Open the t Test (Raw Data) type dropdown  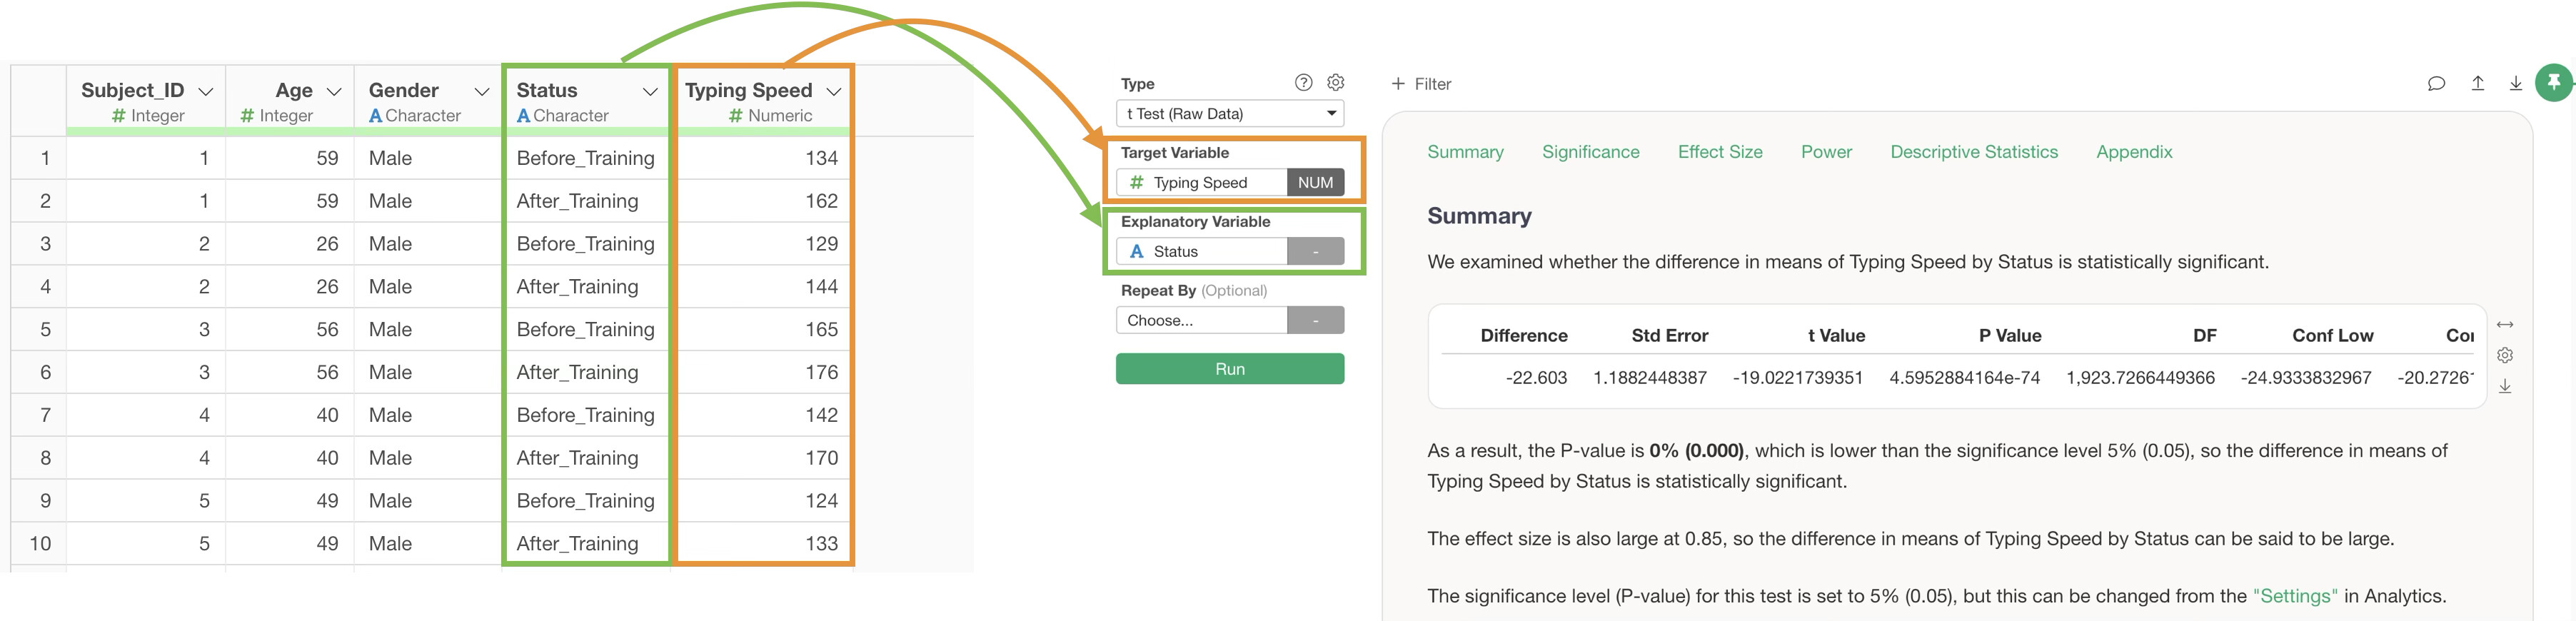1229,114
